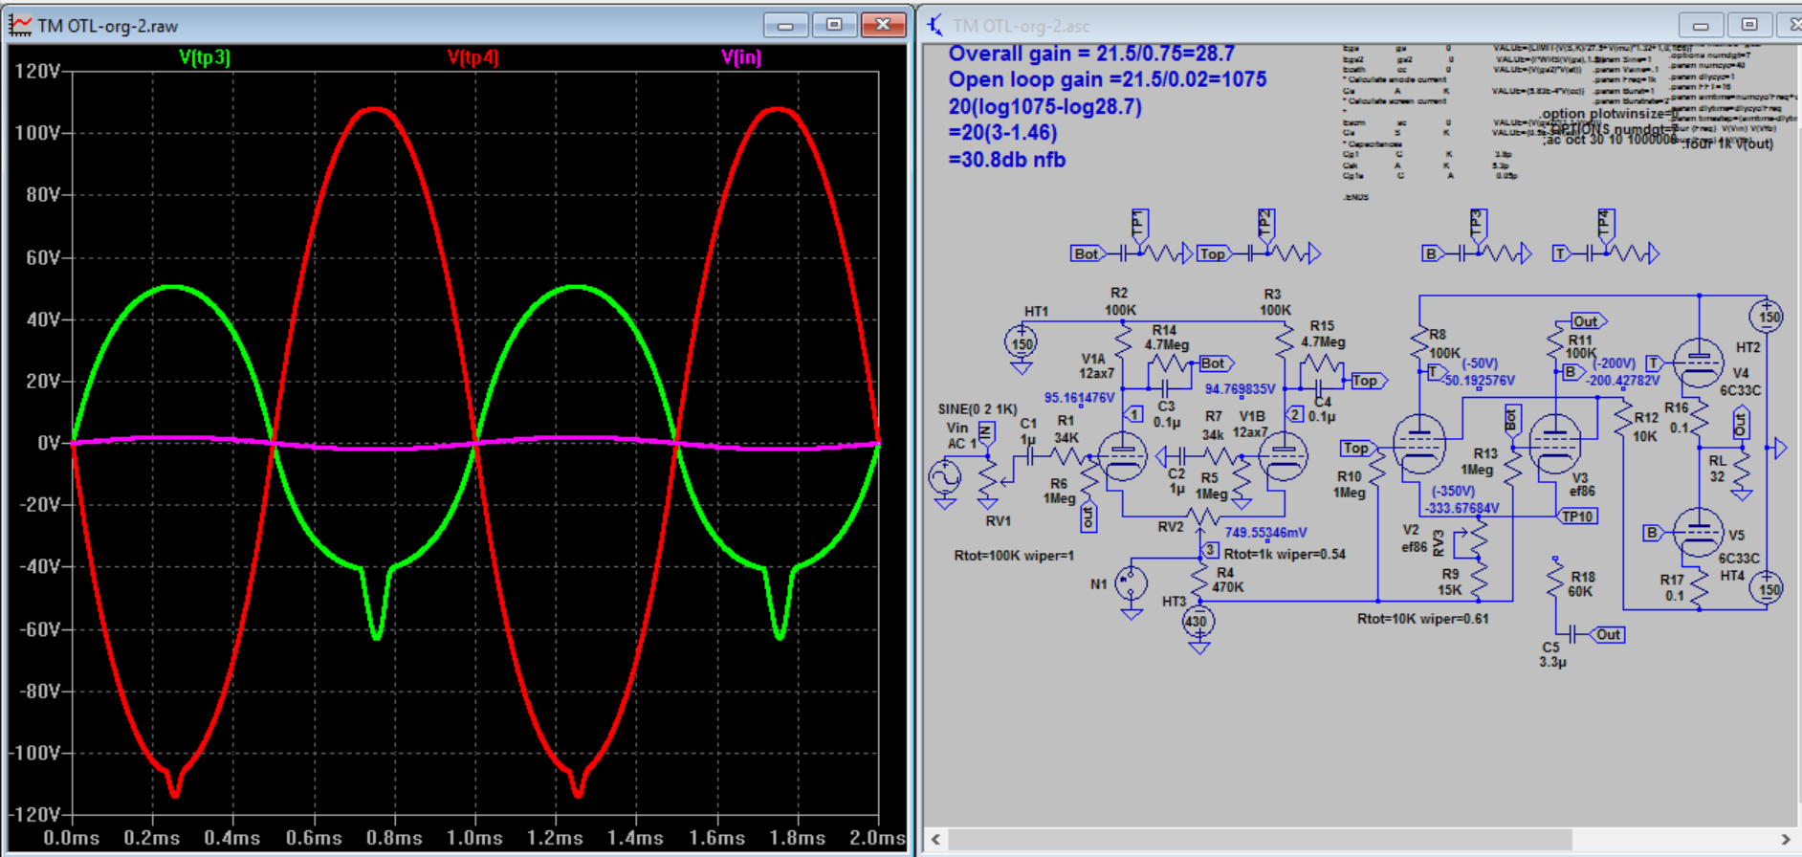This screenshot has width=1802, height=857.
Task: Click the 95.161476V node voltage label
Action: click(x=1079, y=397)
